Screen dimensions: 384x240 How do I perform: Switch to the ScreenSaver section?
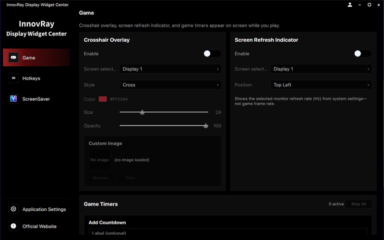tap(36, 99)
